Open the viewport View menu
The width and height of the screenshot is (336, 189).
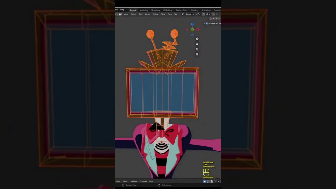[126, 14]
